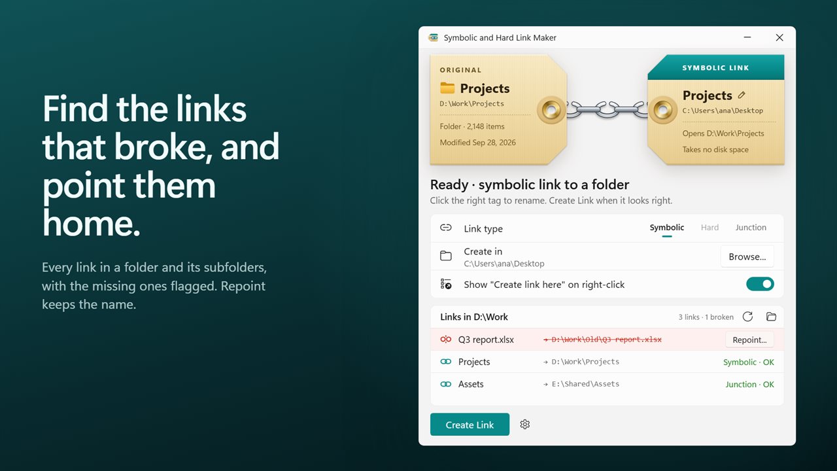Open the folder icon in Links header
Viewport: 837px width, 471px height.
pos(771,317)
